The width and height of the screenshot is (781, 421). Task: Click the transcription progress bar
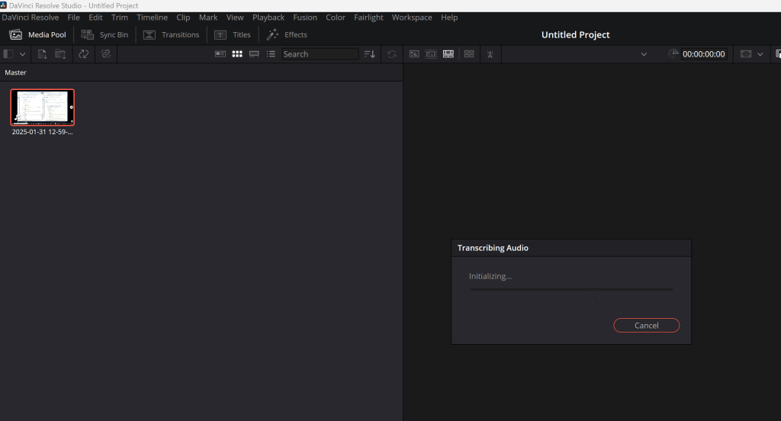click(571, 290)
